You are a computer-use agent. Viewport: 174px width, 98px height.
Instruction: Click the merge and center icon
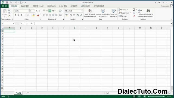coord(60,15)
